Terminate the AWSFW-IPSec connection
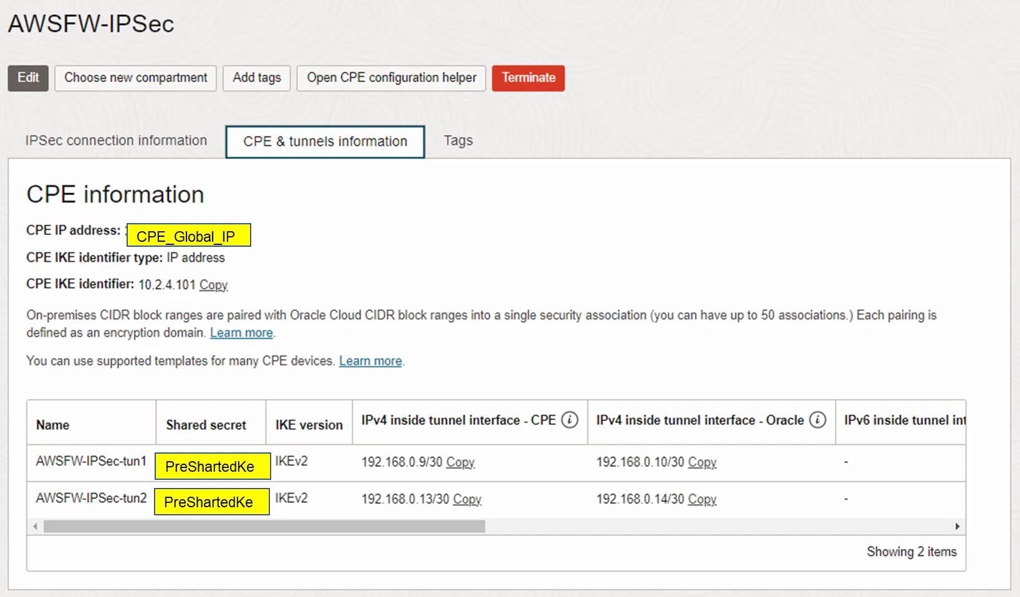1020x597 pixels. coord(529,78)
